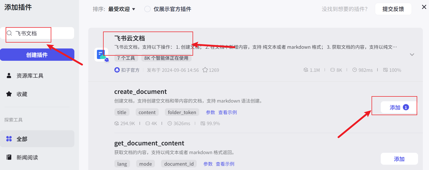Click the 扣子官方 publisher avatar icon
Screen dimensions: 429x170
click(117, 70)
